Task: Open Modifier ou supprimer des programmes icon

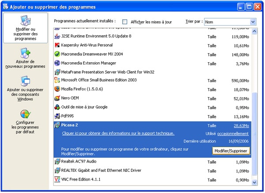Action: [x=26, y=20]
